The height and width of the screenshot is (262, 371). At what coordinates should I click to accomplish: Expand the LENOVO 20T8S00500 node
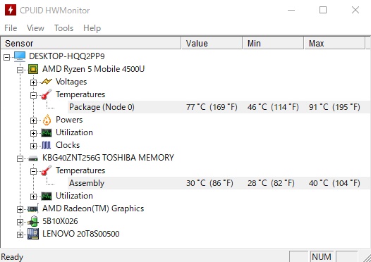pyautogui.click(x=20, y=235)
